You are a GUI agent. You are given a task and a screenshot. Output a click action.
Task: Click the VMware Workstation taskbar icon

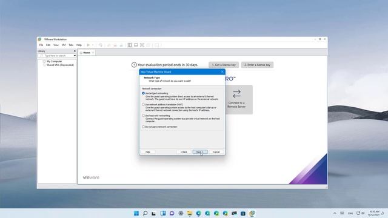pos(252,213)
